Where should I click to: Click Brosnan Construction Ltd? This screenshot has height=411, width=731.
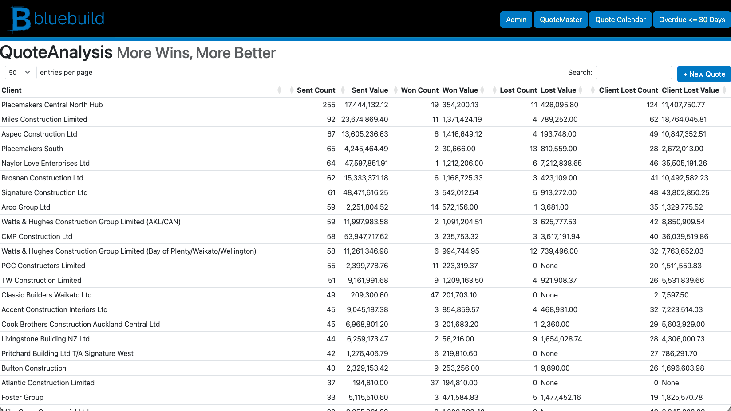click(x=42, y=178)
